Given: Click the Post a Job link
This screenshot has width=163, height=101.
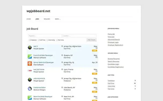Looking at the screenshot, I should [x=111, y=34].
